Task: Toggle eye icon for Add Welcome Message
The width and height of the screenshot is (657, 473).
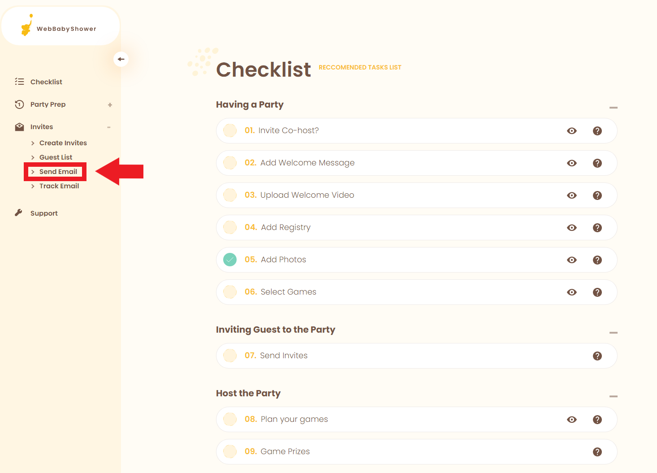Action: pyautogui.click(x=571, y=163)
